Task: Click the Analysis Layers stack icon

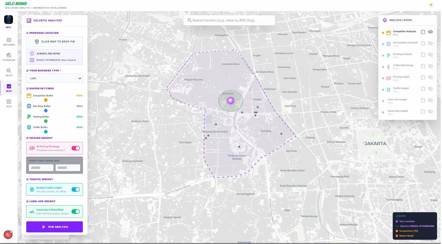Action: [386, 20]
